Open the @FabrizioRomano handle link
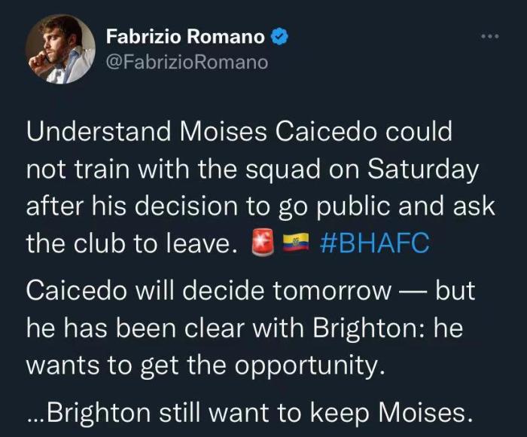Screen dimensions: 527x437 (x=187, y=62)
